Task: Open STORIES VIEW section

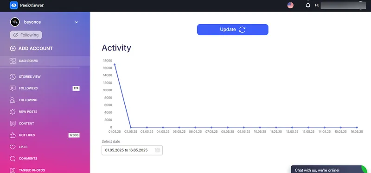Action: [x=30, y=77]
